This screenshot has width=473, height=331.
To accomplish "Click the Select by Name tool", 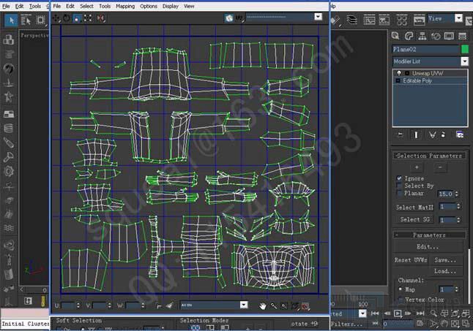I will 26,20.
